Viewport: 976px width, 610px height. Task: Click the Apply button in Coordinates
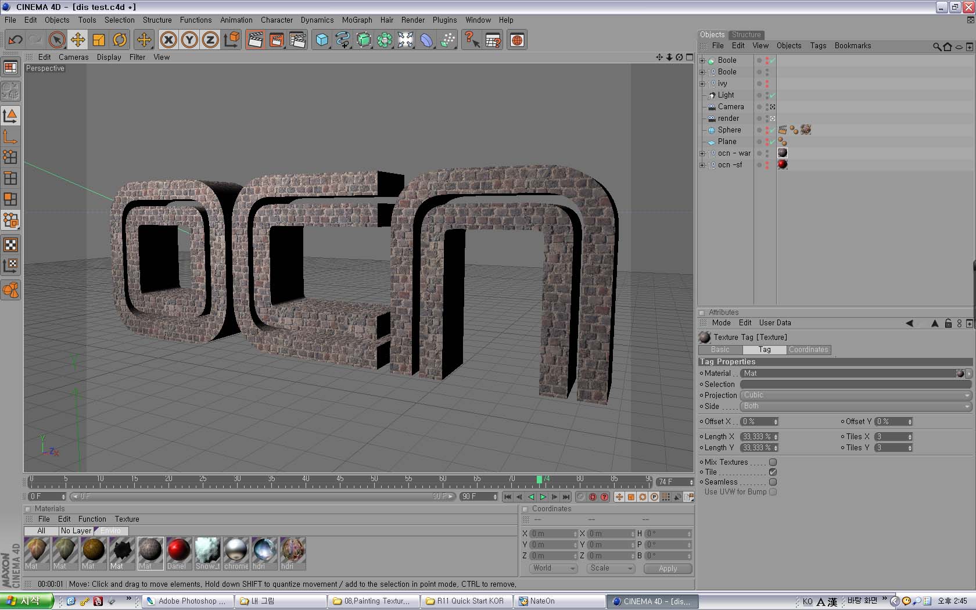tap(668, 569)
